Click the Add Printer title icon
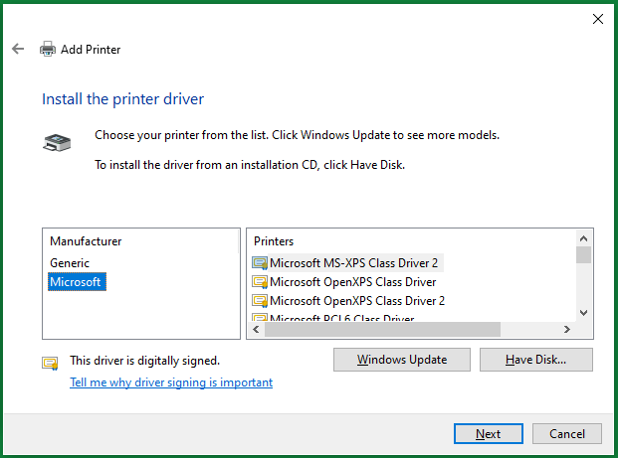The height and width of the screenshot is (458, 618). tap(47, 49)
